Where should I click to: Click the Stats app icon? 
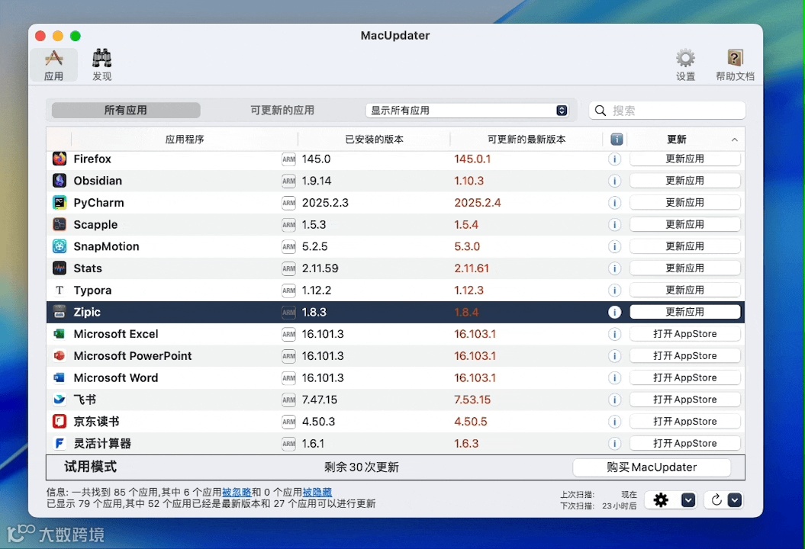tap(60, 268)
